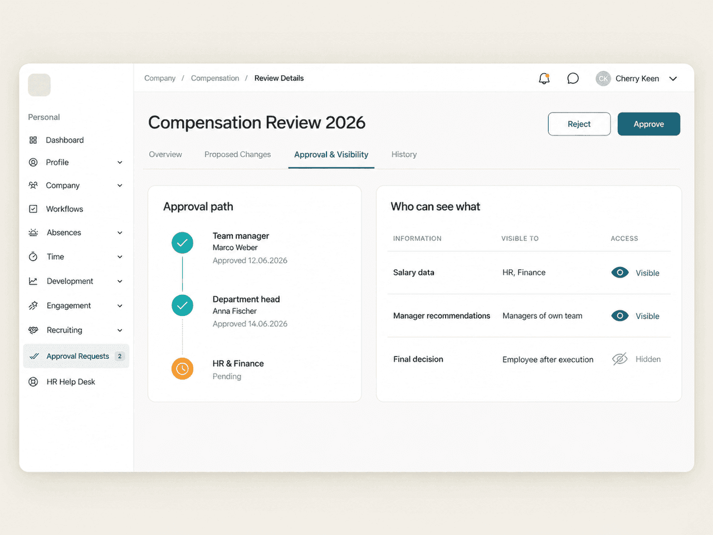Click the Dashboard grid icon
Image resolution: width=713 pixels, height=535 pixels.
[33, 140]
